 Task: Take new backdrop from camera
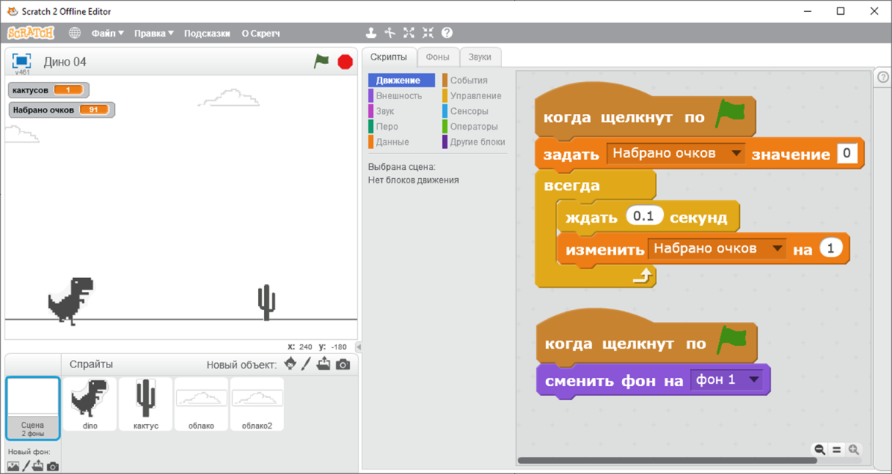click(52, 467)
